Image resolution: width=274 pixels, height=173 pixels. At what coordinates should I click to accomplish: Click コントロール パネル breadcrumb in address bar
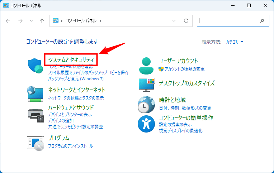coord(81,21)
